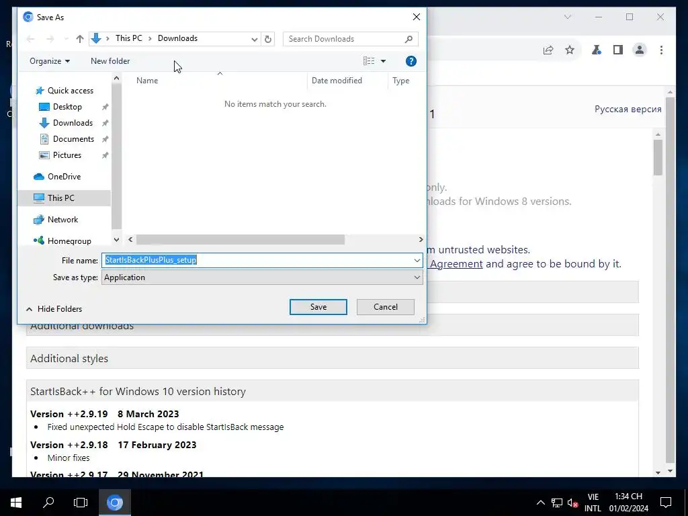This screenshot has height=516, width=688.
Task: Click the Save button
Action: pyautogui.click(x=318, y=306)
